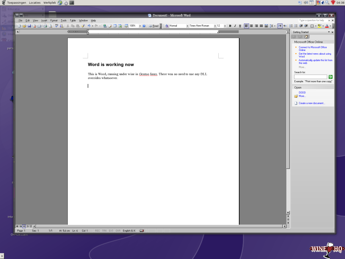Open the Research tool icon

point(62,26)
